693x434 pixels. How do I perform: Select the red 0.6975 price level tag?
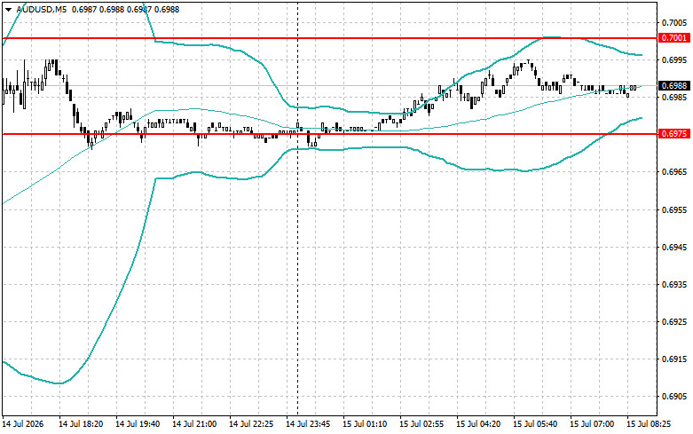(x=674, y=133)
